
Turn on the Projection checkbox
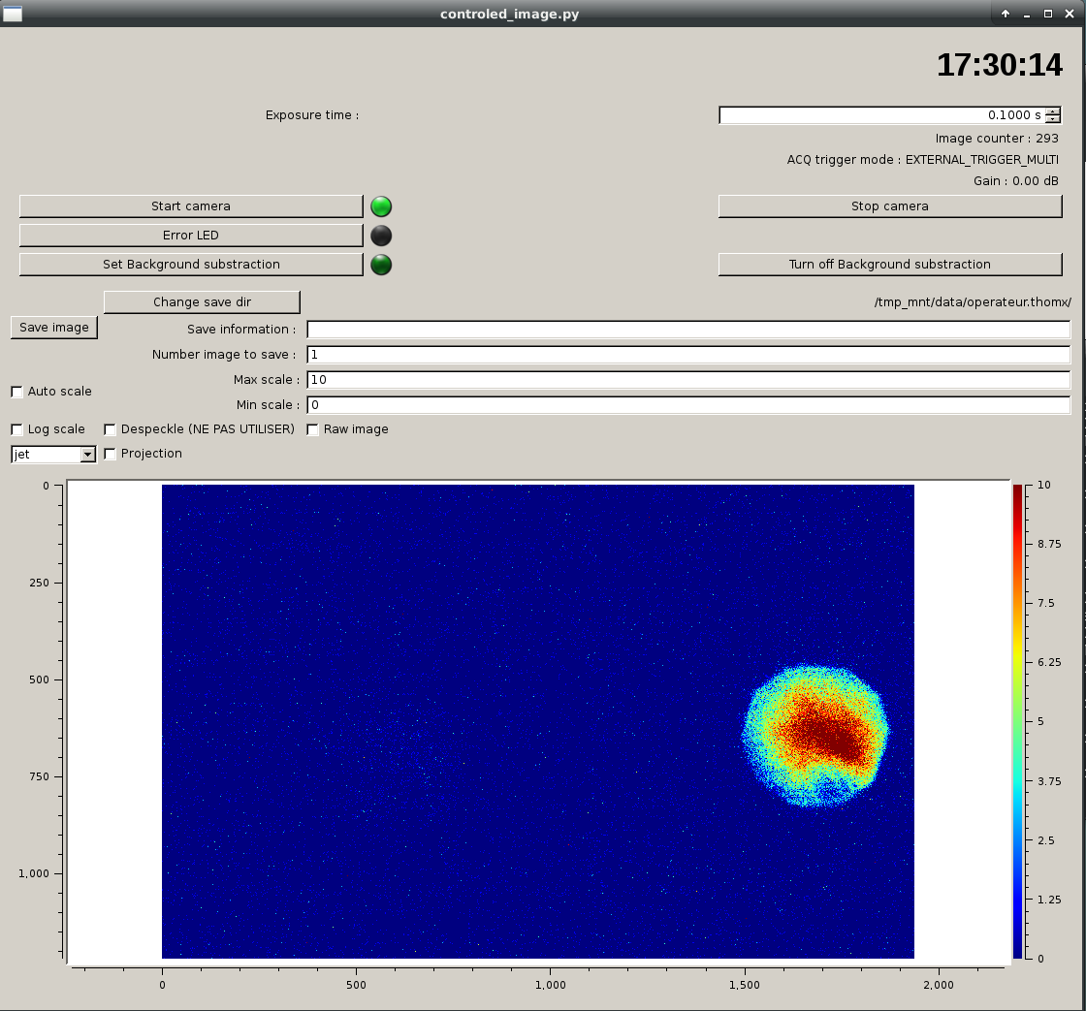pyautogui.click(x=111, y=454)
